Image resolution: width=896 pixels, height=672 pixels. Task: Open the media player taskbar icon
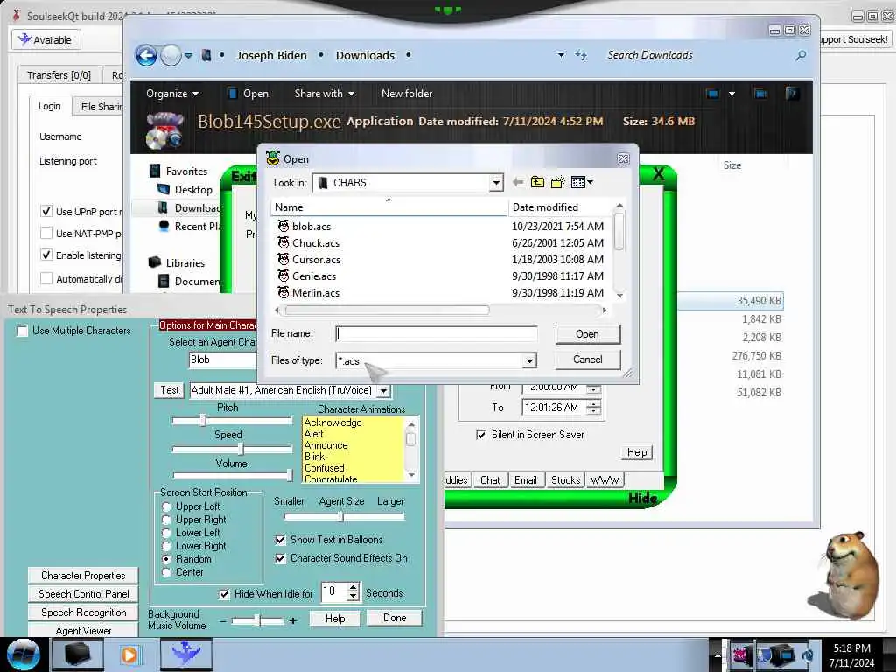(129, 654)
